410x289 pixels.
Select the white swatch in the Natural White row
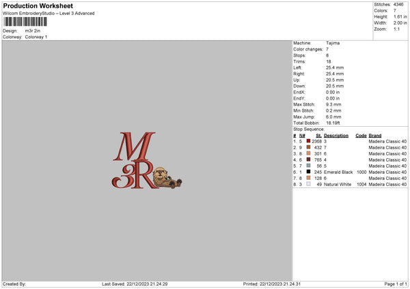[x=308, y=184]
